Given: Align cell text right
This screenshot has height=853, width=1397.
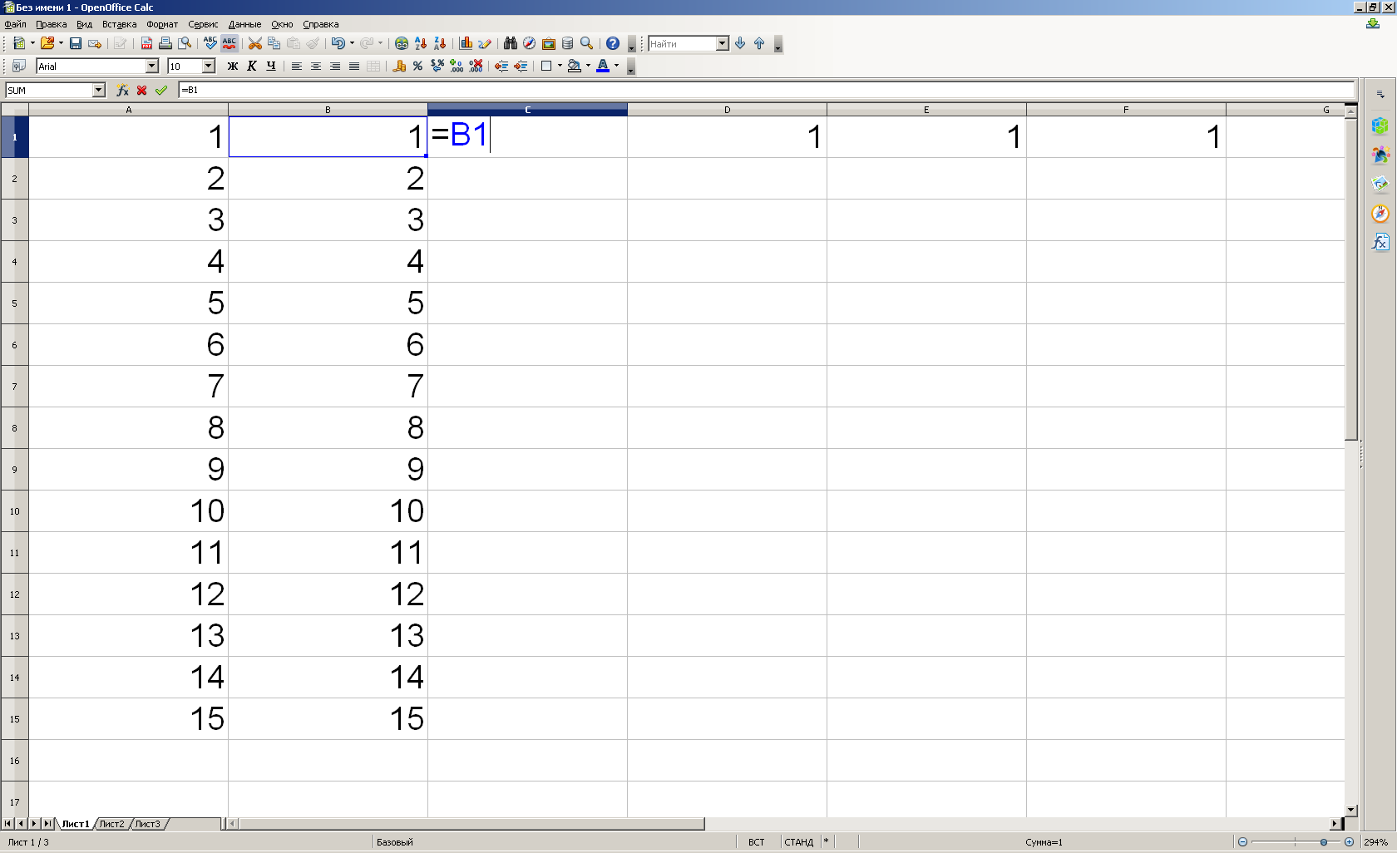Looking at the screenshot, I should (x=335, y=67).
